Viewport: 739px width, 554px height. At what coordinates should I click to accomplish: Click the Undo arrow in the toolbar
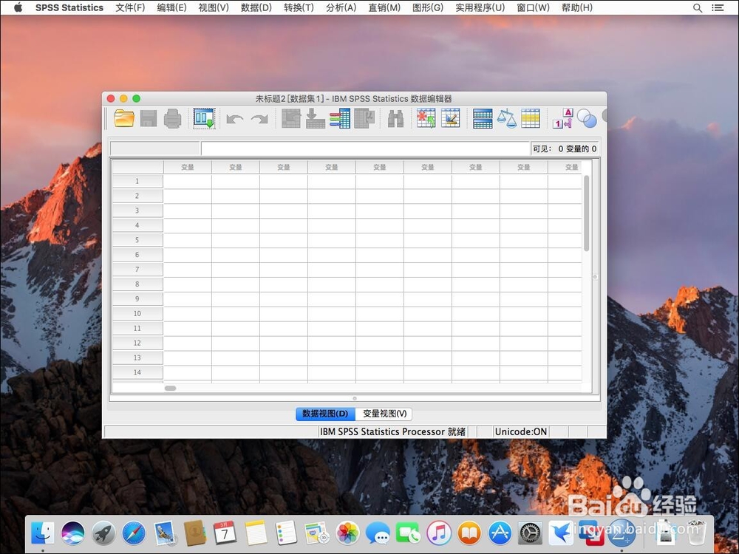[x=235, y=119]
